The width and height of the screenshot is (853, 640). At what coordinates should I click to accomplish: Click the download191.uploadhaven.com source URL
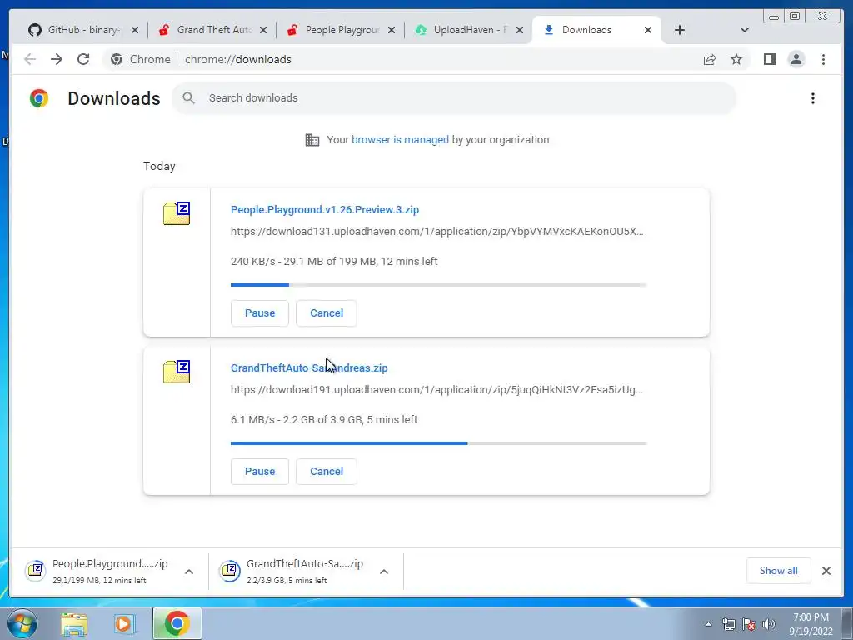(436, 390)
